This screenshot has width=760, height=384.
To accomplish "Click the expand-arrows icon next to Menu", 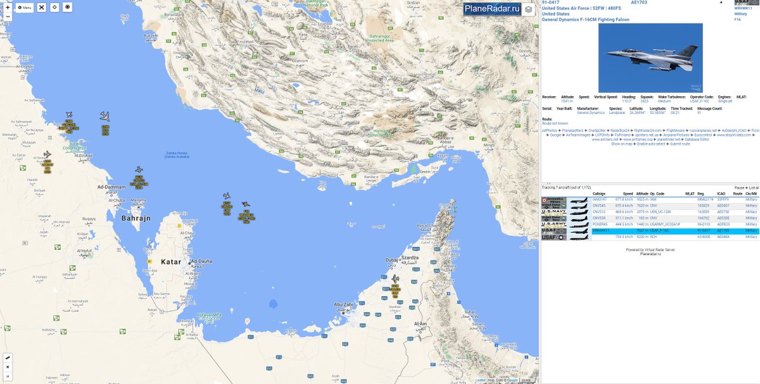I will click(x=42, y=8).
